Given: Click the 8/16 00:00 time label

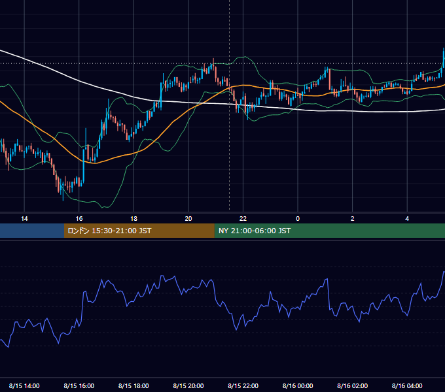Looking at the screenshot, I should click(298, 385).
